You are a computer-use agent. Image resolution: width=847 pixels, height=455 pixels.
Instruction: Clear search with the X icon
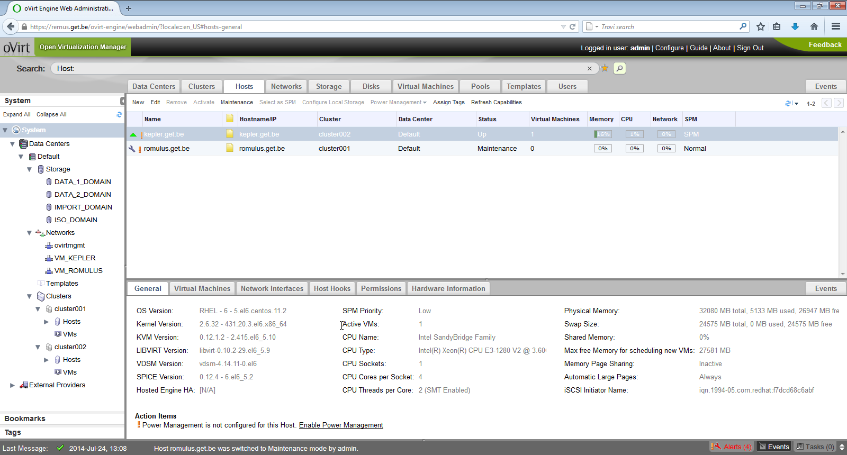coord(589,68)
